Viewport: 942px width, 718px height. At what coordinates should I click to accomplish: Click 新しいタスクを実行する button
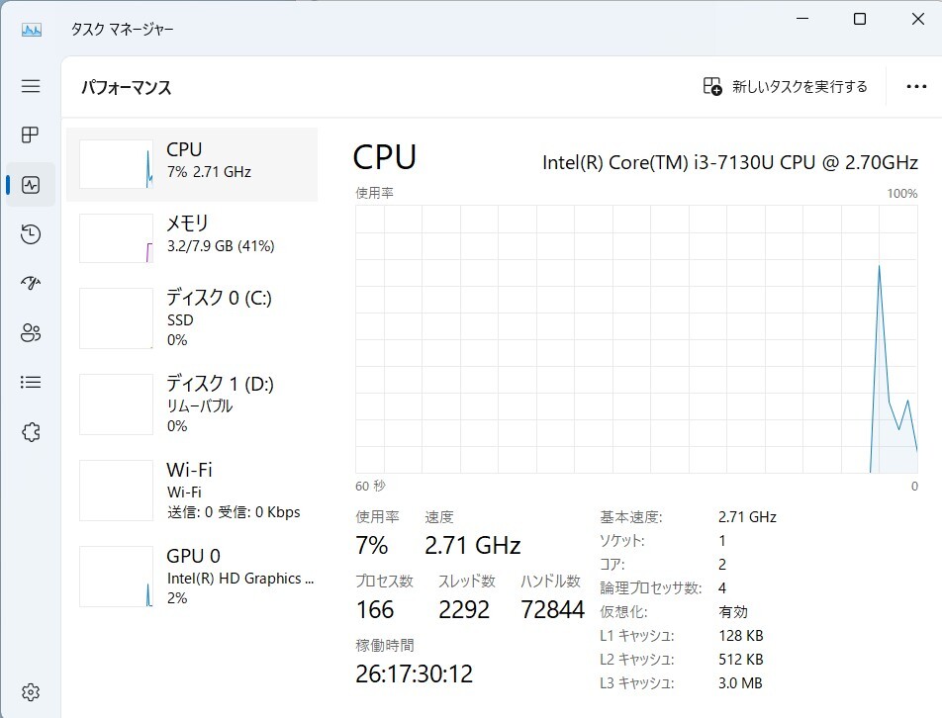click(786, 86)
